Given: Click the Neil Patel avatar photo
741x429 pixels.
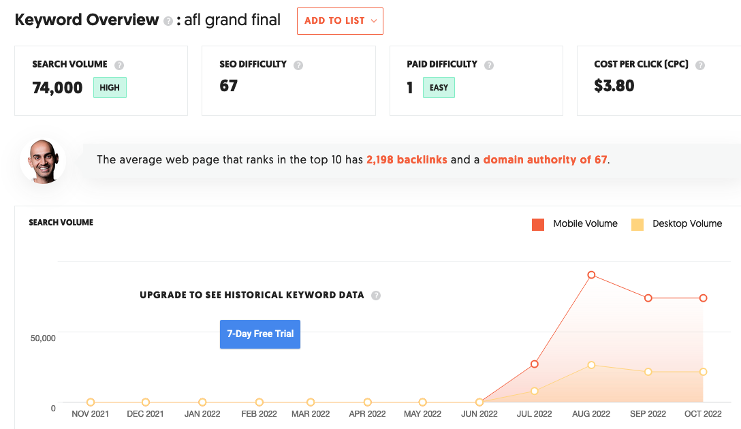Looking at the screenshot, I should [43, 161].
